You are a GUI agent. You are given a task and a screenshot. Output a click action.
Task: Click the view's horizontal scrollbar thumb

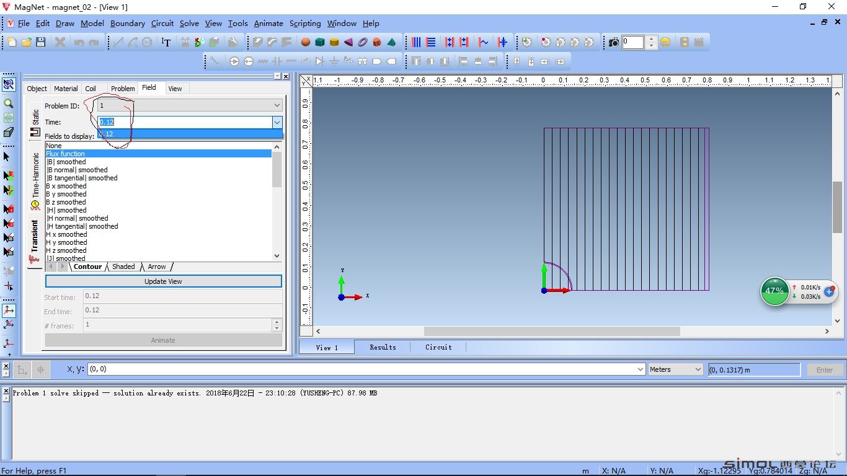tap(552, 332)
